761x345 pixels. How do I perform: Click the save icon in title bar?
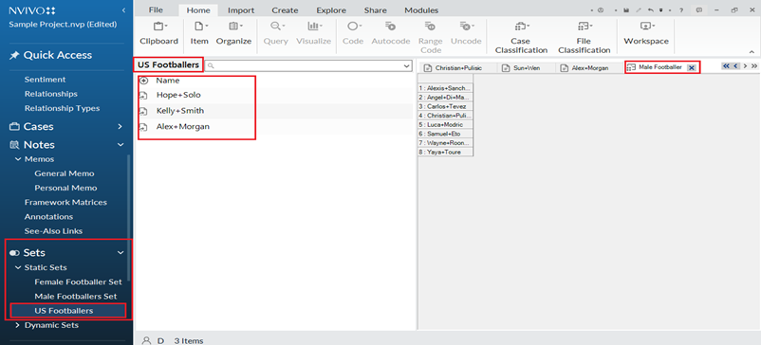(626, 10)
